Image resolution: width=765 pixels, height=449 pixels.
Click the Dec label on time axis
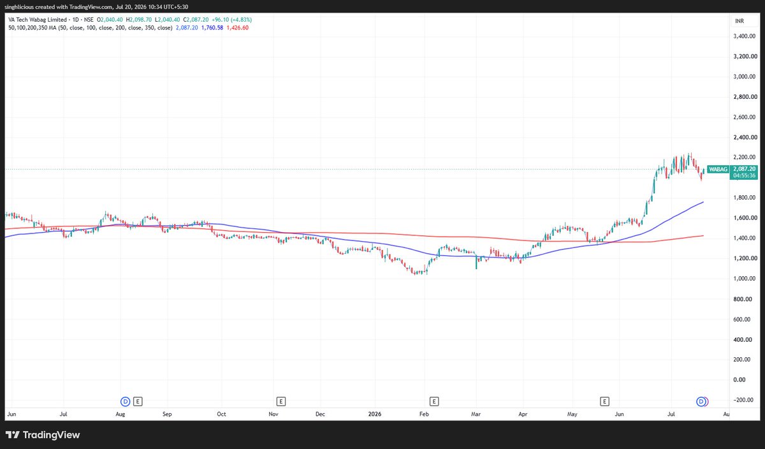[x=320, y=414]
